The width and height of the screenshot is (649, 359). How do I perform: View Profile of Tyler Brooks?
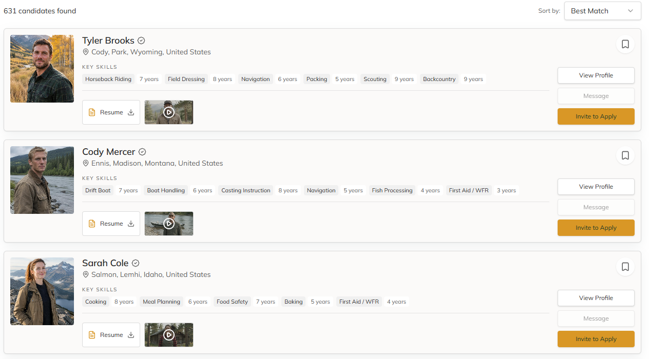596,75
